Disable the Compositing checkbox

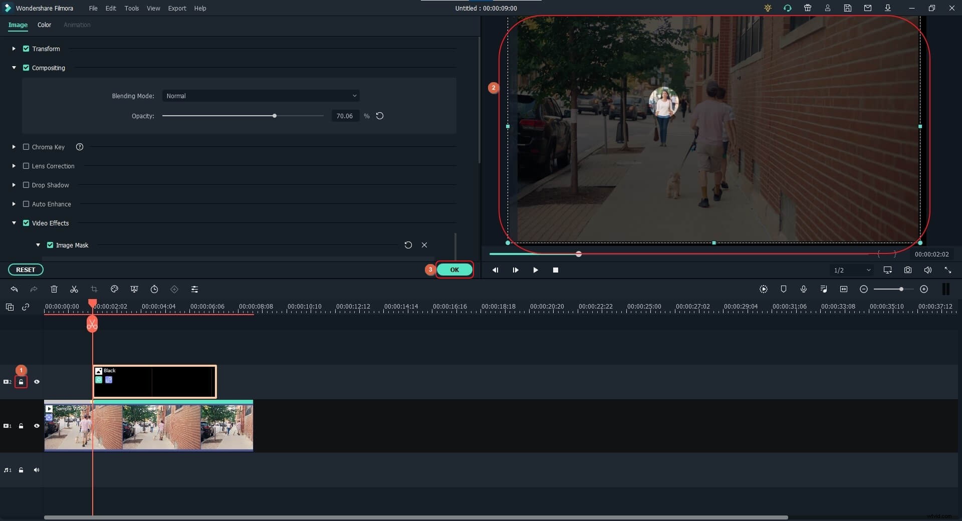pyautogui.click(x=26, y=68)
